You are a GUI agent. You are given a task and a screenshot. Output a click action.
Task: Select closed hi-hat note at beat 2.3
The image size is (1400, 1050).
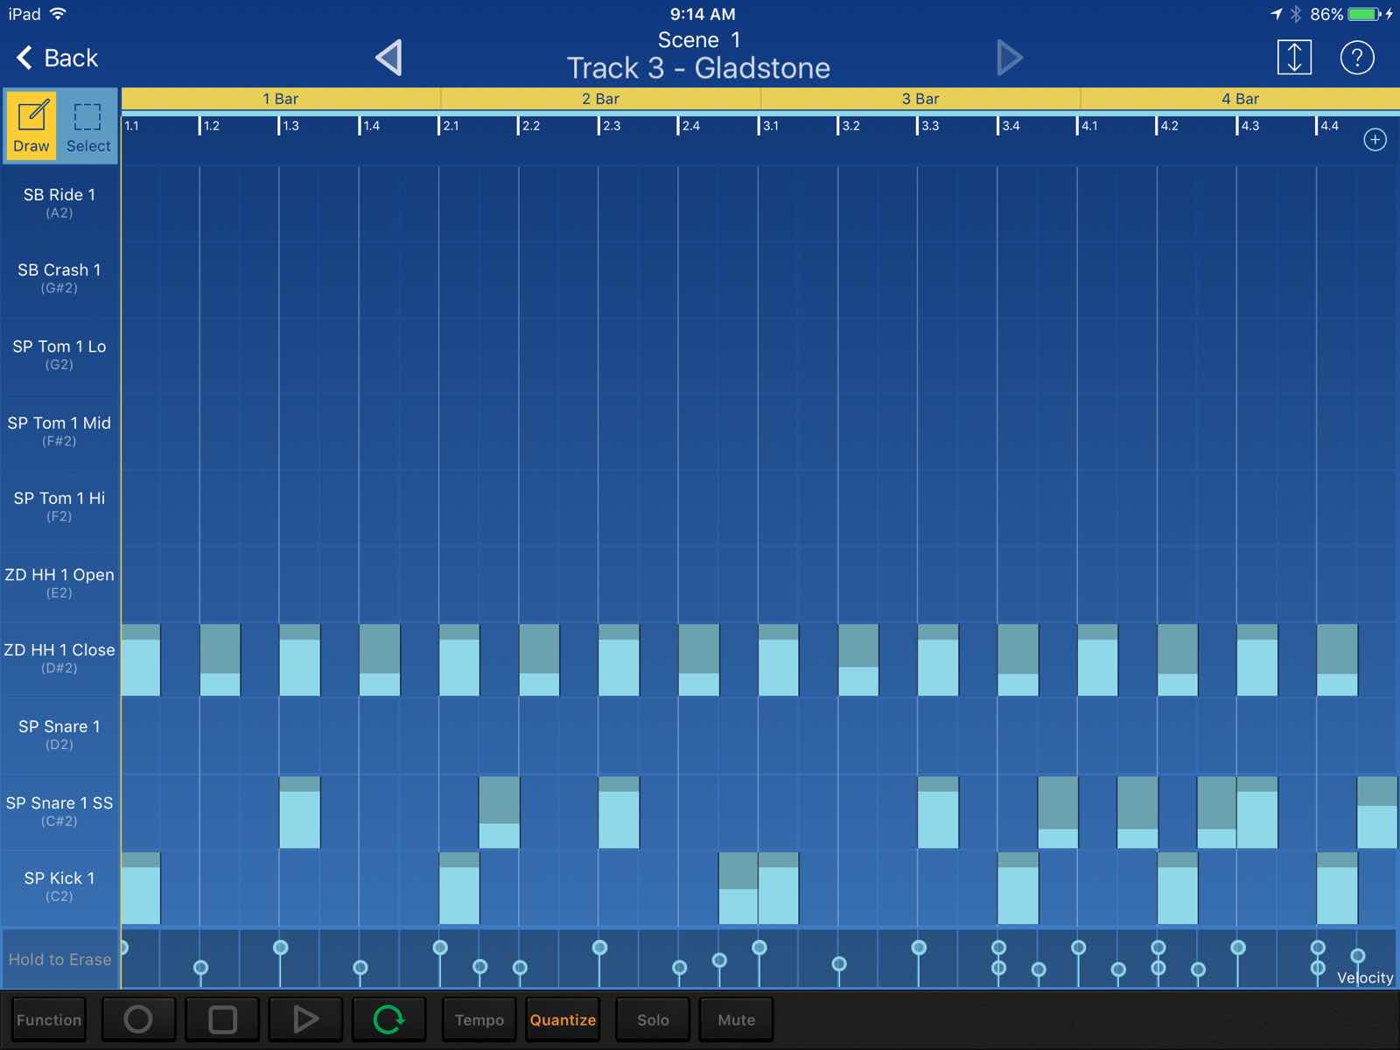tap(619, 660)
